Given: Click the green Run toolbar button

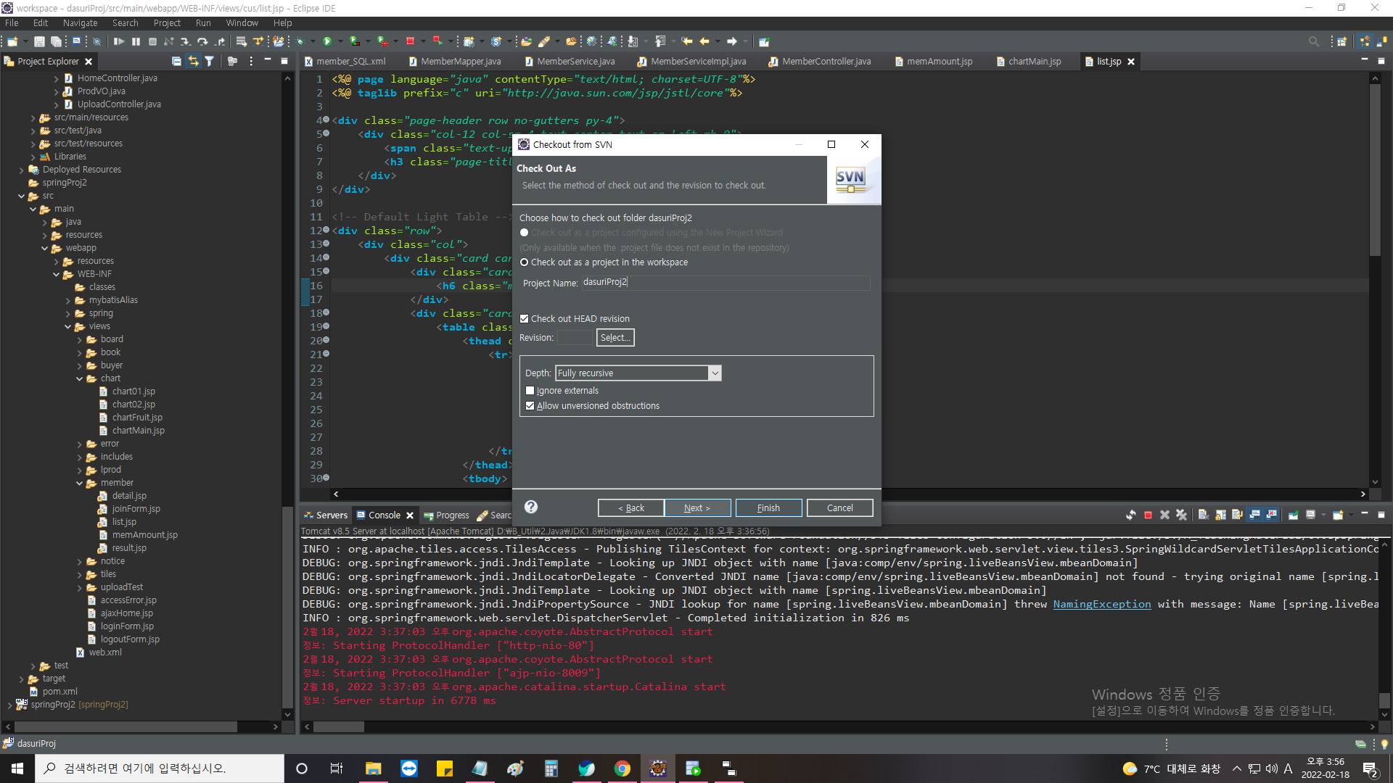Looking at the screenshot, I should pos(327,41).
